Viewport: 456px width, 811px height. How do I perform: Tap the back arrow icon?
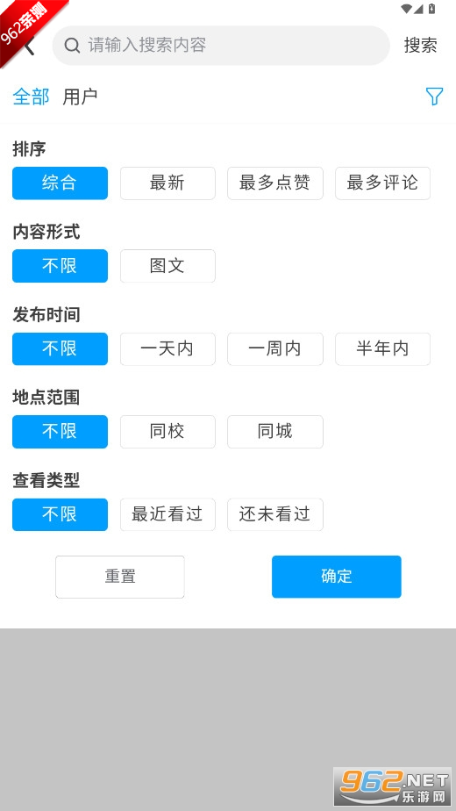click(30, 46)
